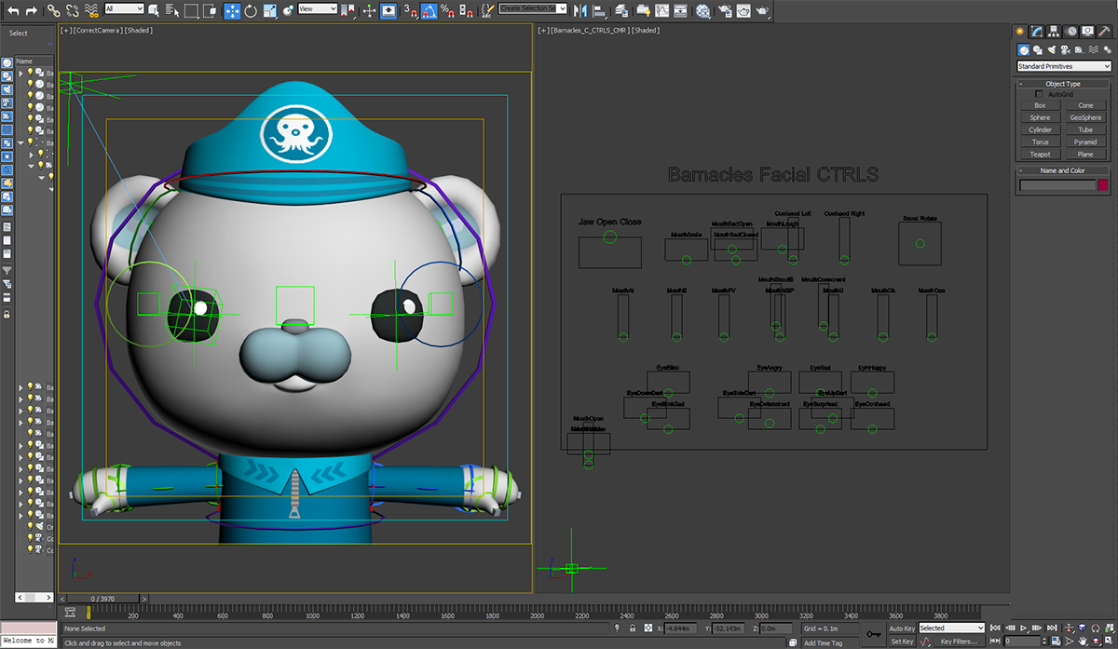Open the Create Selection Set dropdown

coord(533,8)
